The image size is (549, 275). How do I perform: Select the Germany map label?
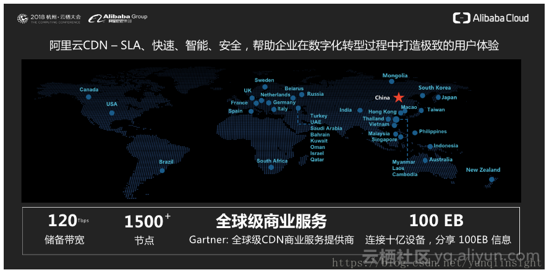(284, 103)
